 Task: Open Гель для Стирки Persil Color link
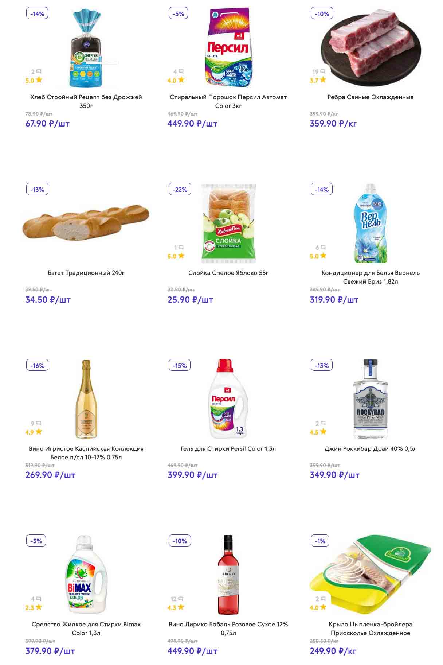click(x=228, y=448)
